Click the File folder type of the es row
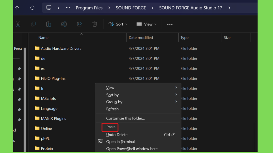The height and width of the screenshot is (153, 273). click(189, 69)
